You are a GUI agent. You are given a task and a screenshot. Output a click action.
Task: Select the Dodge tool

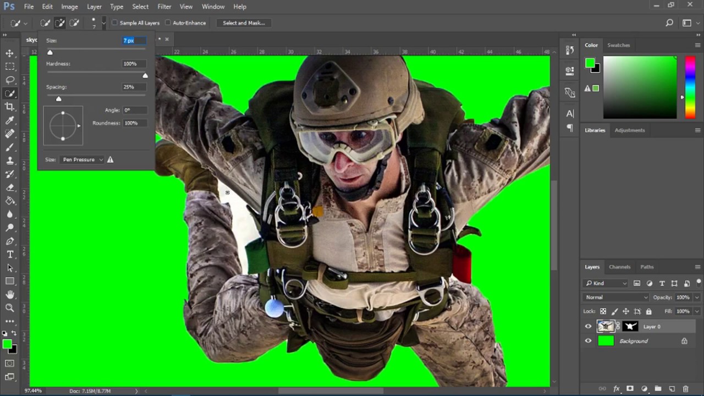[10, 228]
